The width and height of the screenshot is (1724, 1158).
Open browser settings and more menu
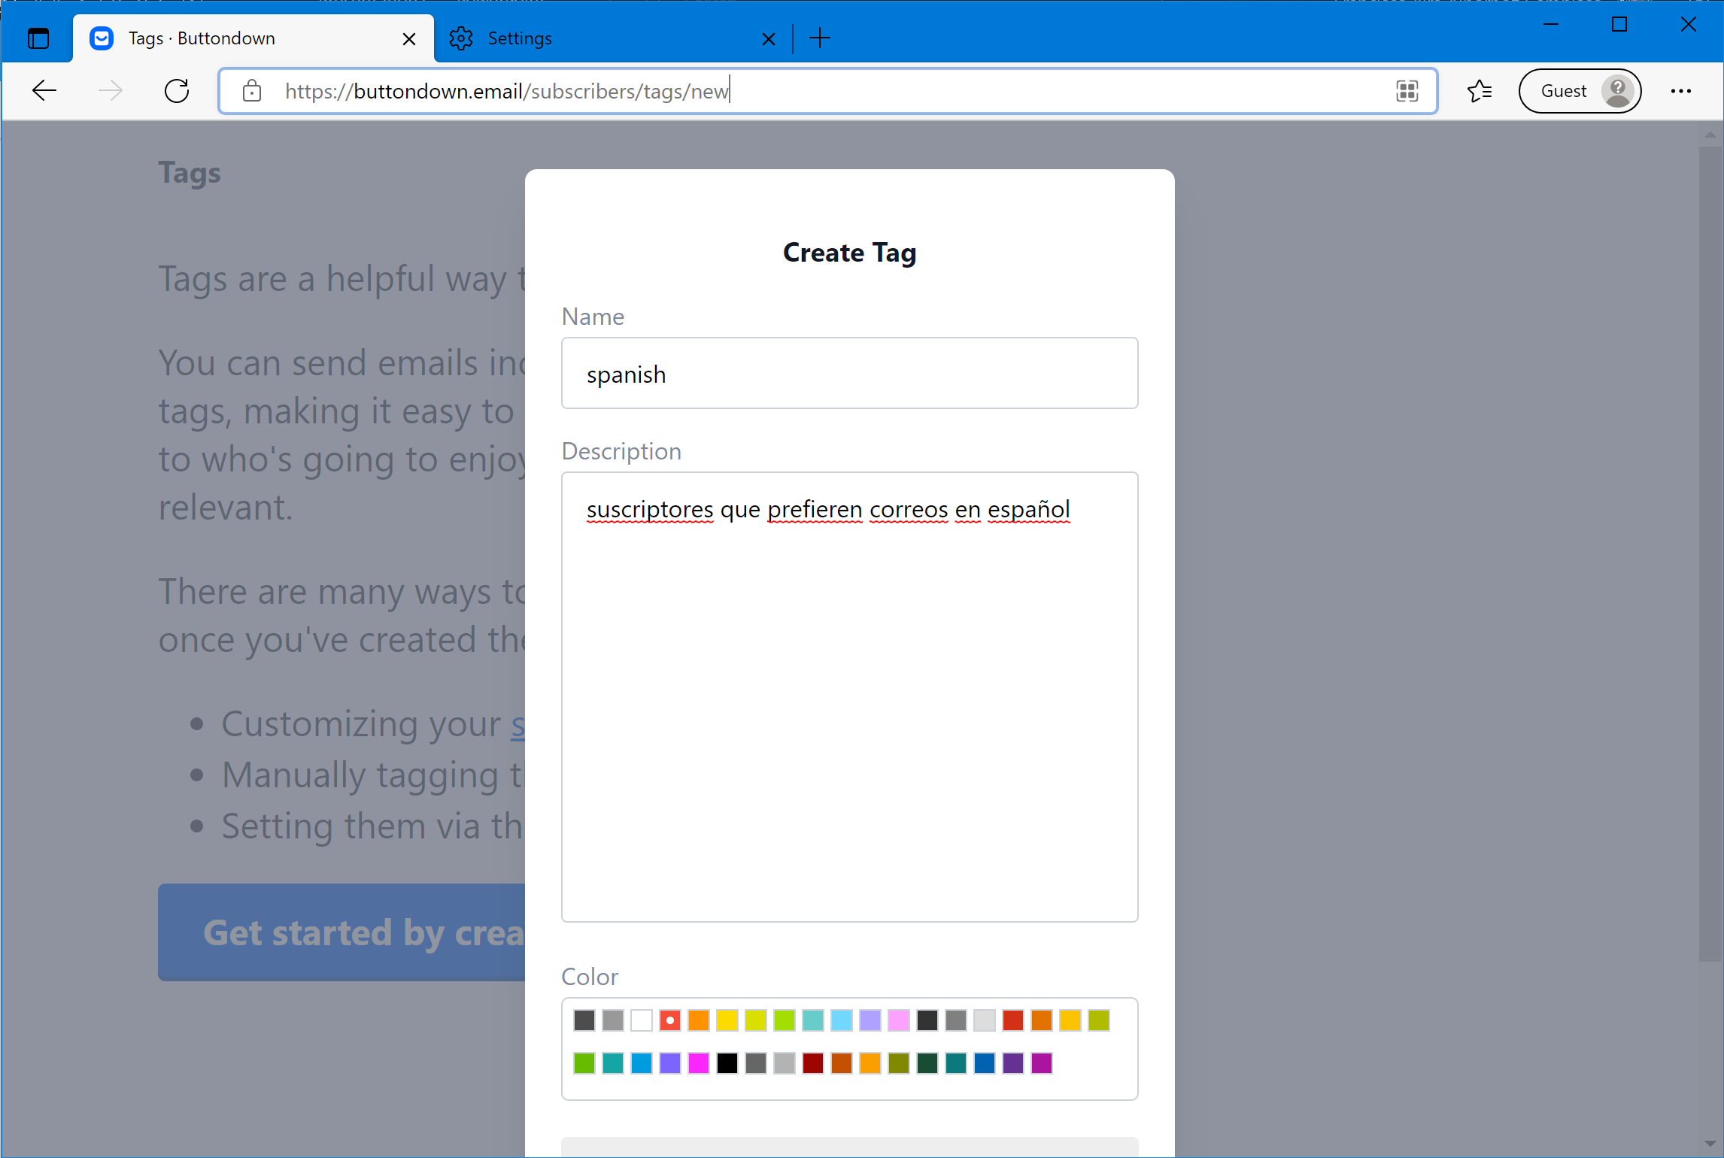tap(1680, 91)
